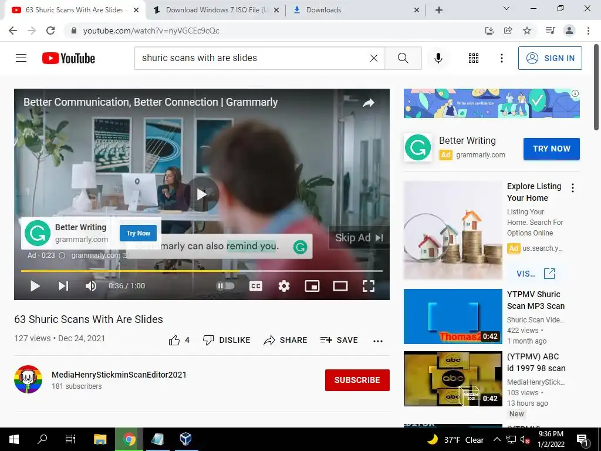Click the VIS... external link button

(x=535, y=274)
